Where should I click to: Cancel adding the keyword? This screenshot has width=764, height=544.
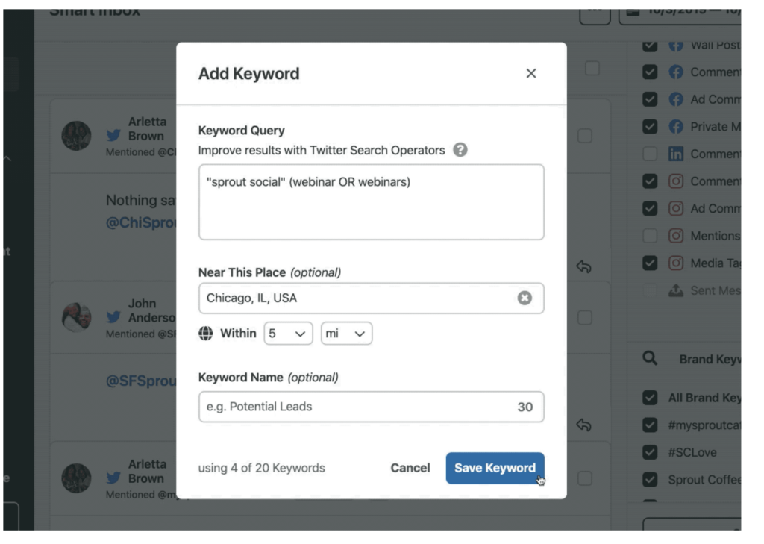(410, 468)
